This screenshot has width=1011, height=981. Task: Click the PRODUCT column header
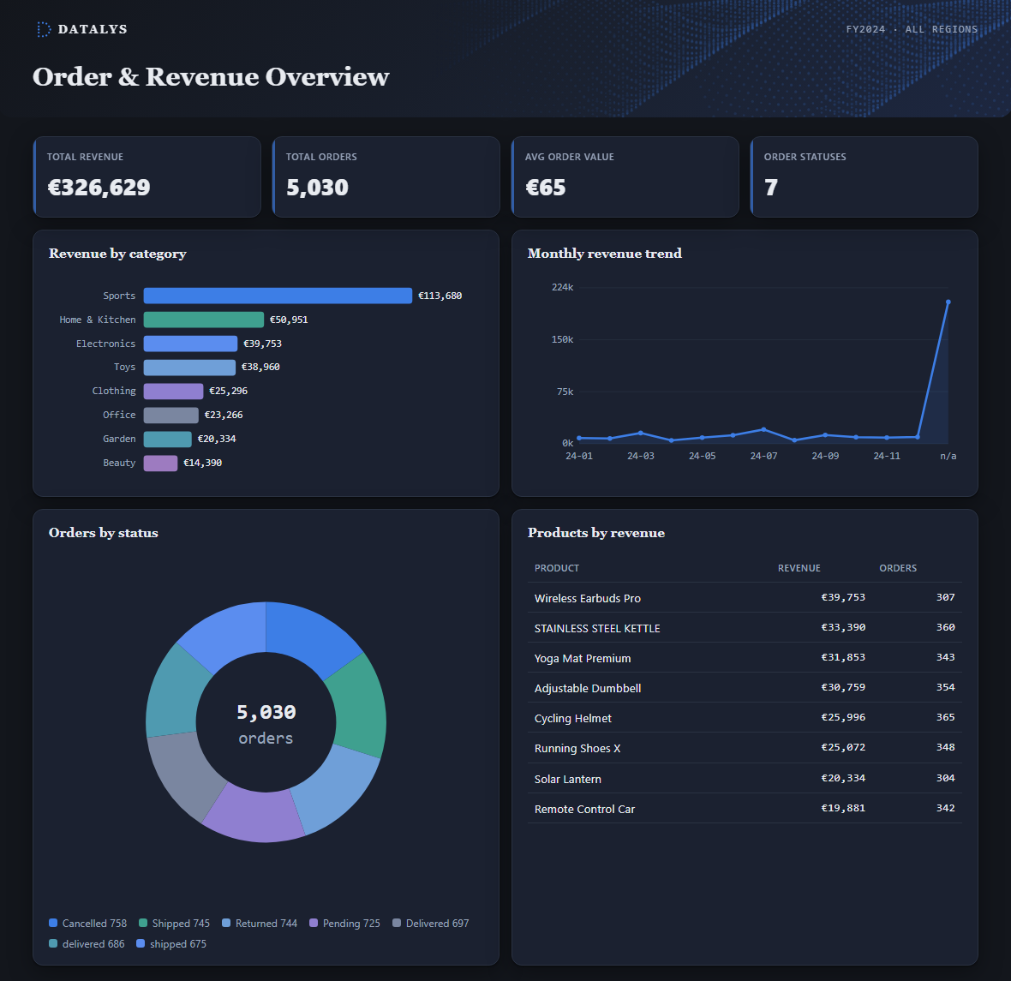556,568
